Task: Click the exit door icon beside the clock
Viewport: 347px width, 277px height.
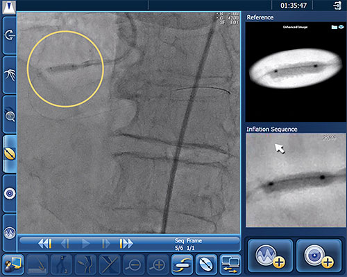Action: pos(337,6)
